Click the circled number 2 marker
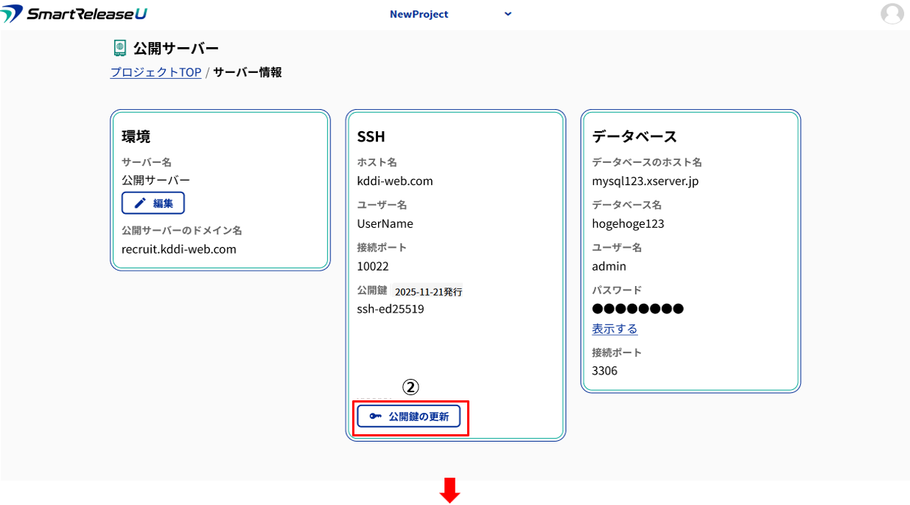Viewport: 910px width, 505px height. tap(410, 387)
